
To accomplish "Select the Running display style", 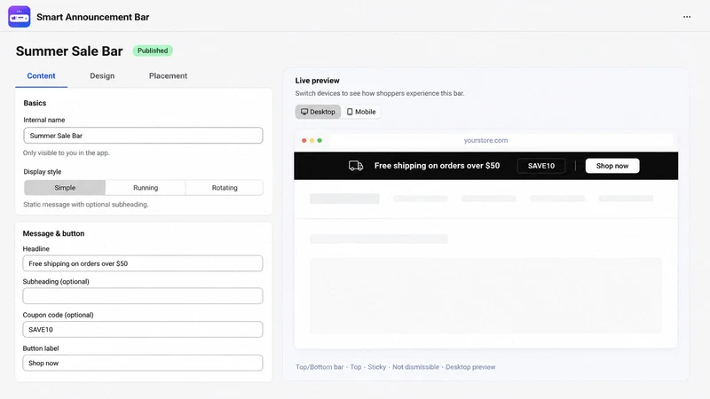I will coord(146,188).
